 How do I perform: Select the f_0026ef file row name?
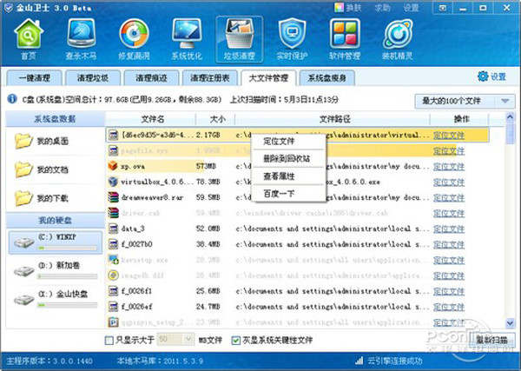tap(136, 307)
